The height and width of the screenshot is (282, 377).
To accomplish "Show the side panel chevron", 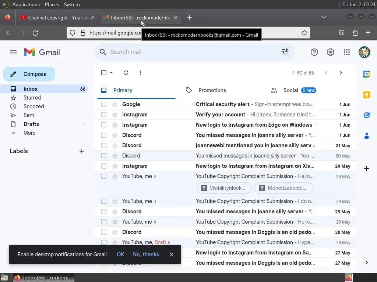I will click(366, 263).
